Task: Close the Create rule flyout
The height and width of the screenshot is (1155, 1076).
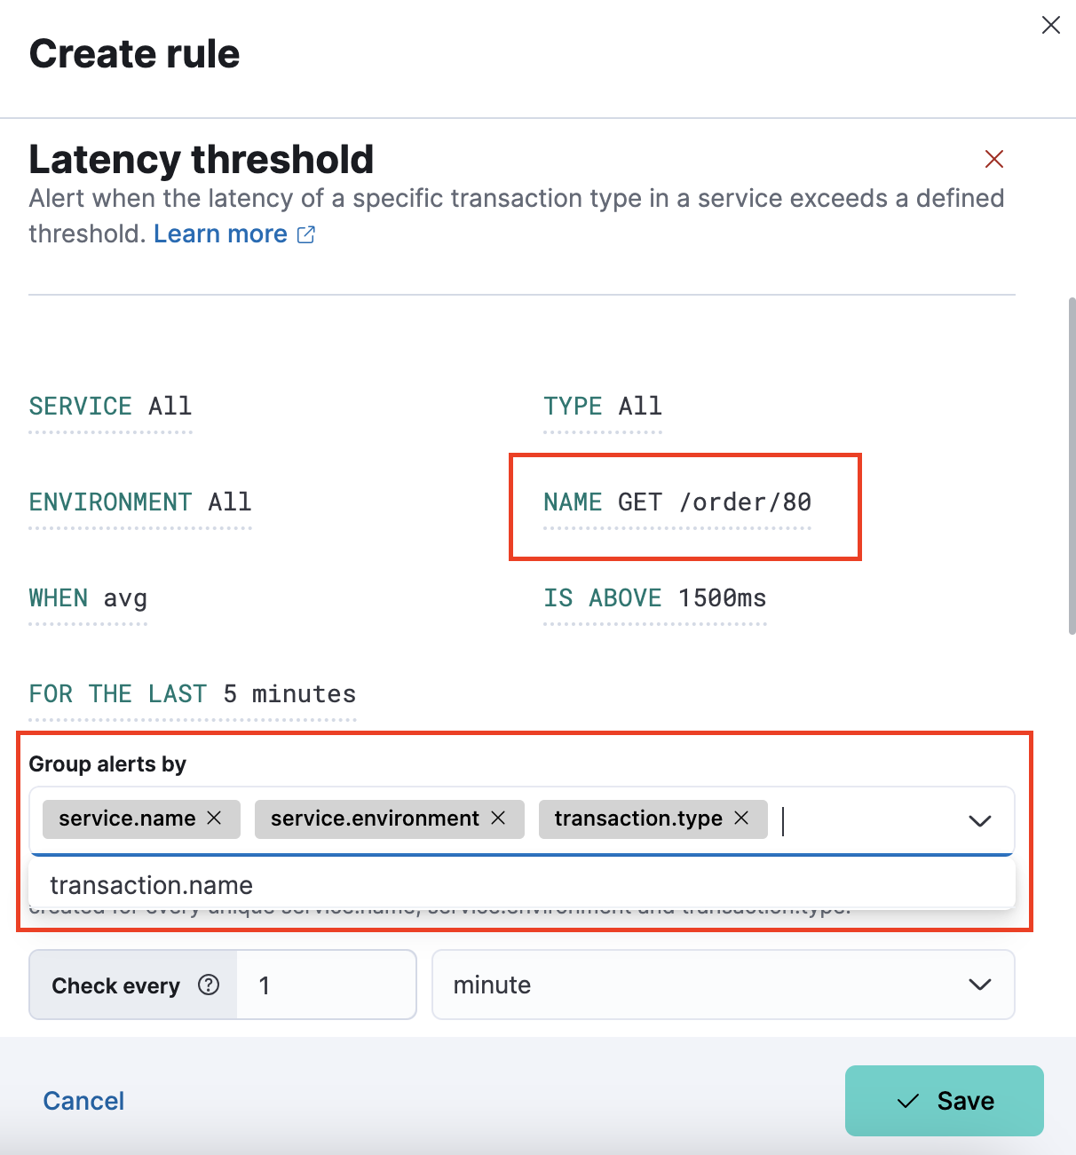Action: (1050, 26)
